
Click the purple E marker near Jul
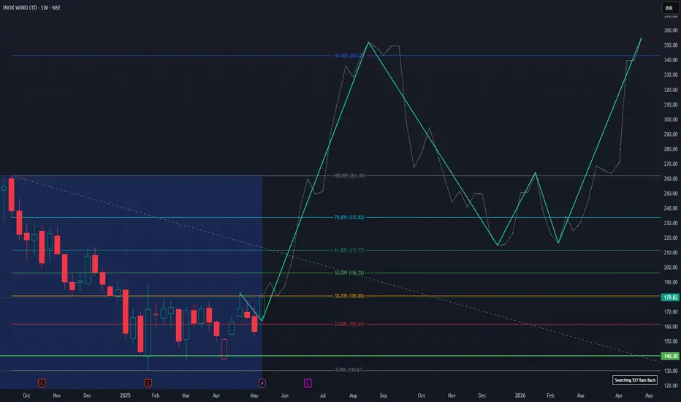pos(308,383)
